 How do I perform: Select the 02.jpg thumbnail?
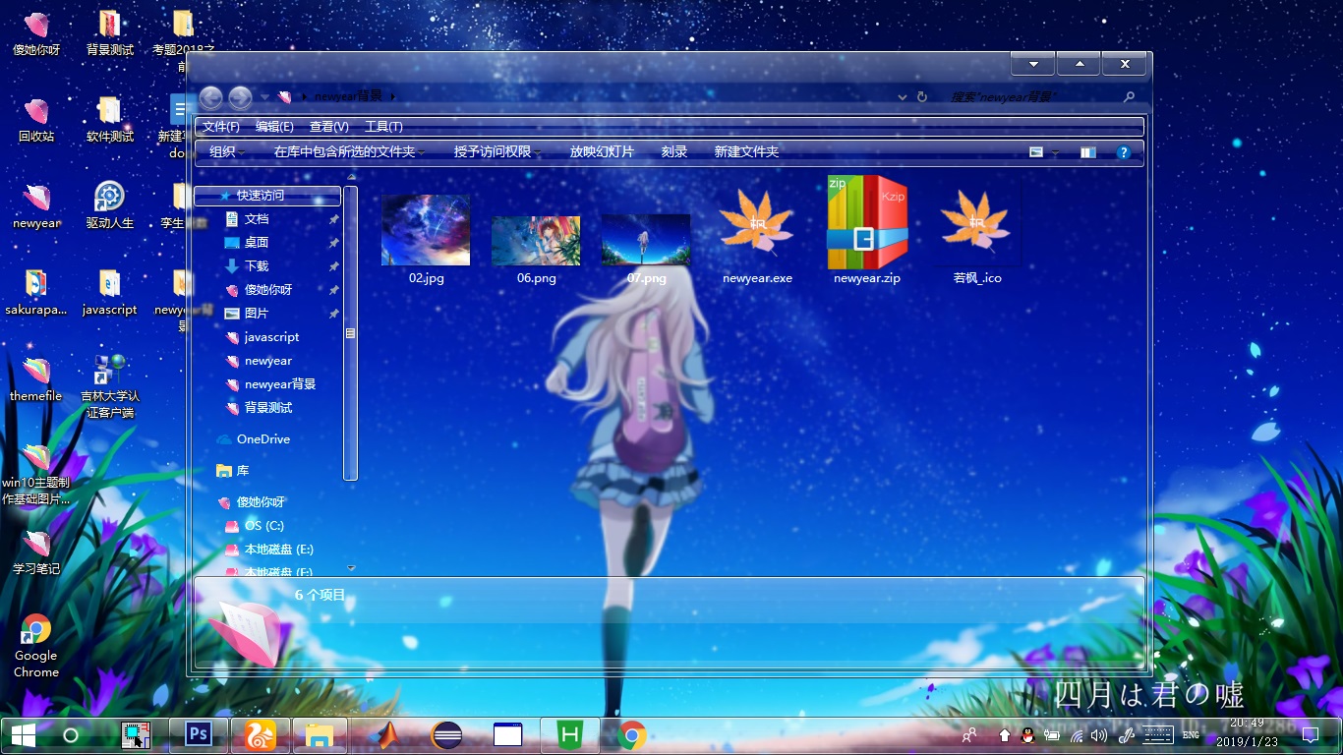426,230
